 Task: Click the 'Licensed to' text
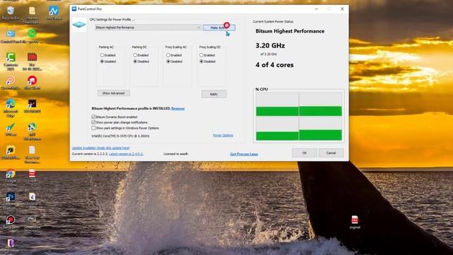click(x=176, y=154)
